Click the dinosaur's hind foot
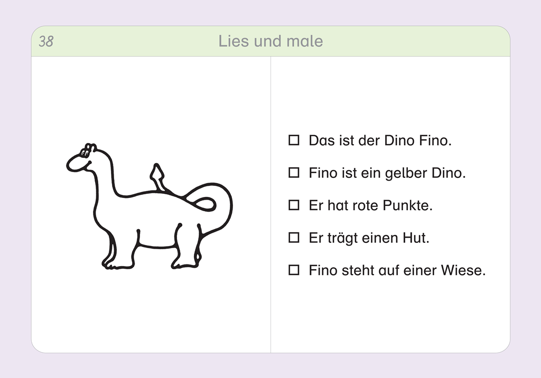Screen dimensions: 541x378 pyautogui.click(x=185, y=264)
